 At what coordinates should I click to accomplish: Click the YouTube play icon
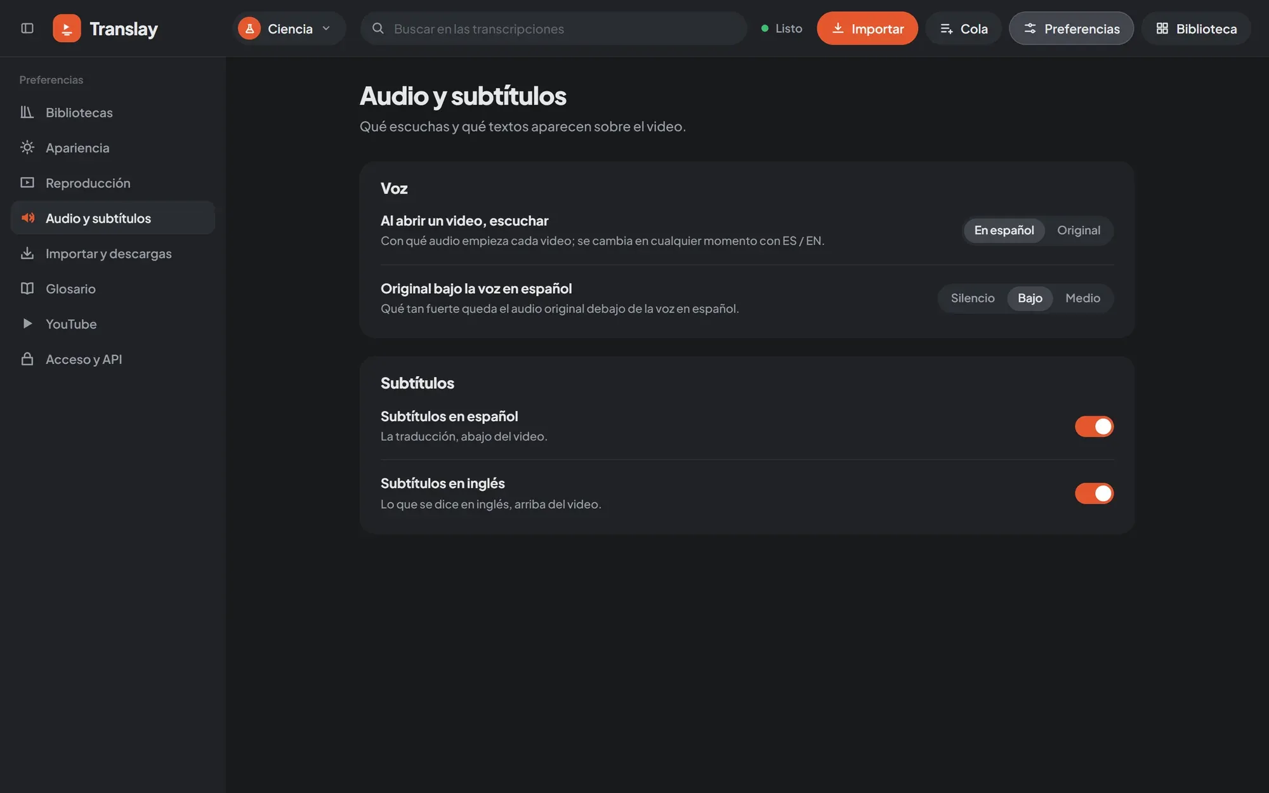tap(27, 324)
